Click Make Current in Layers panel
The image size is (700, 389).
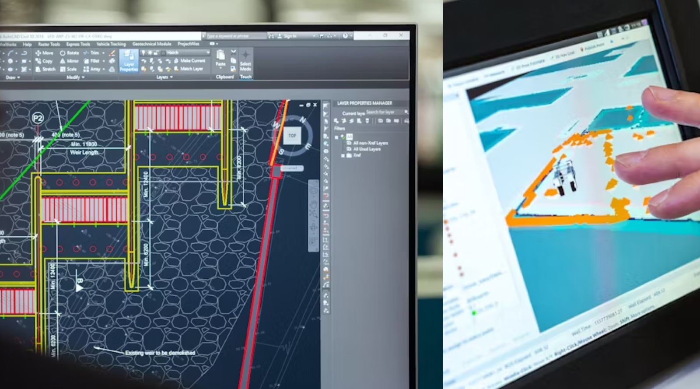click(x=189, y=61)
